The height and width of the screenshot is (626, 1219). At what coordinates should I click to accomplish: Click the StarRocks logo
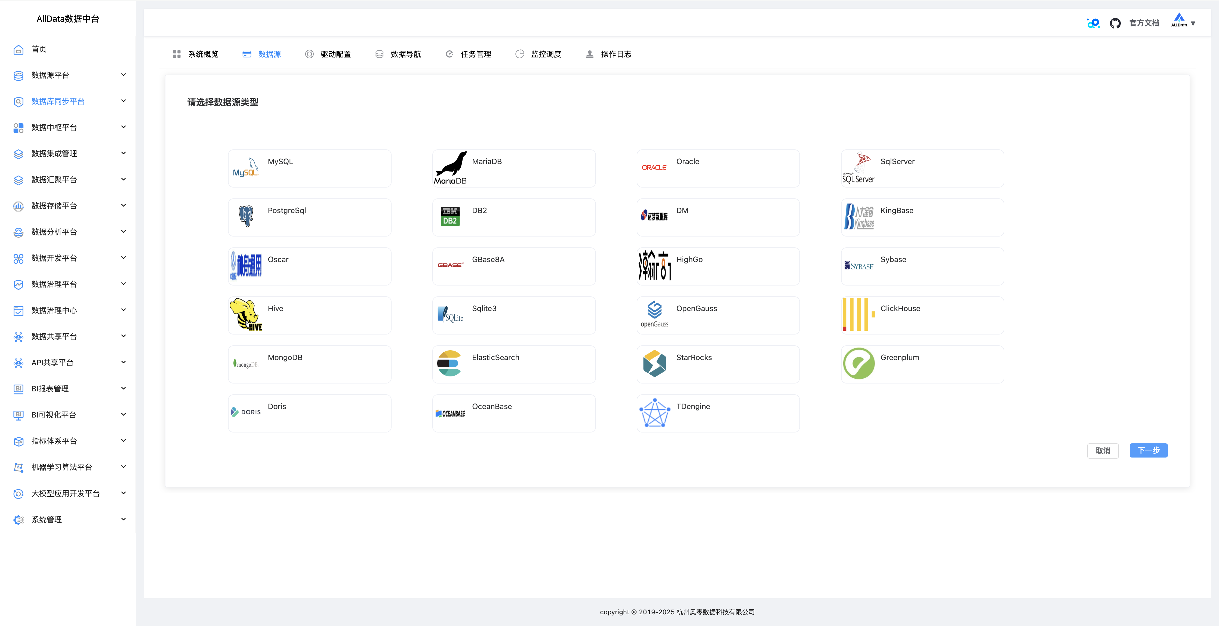654,363
